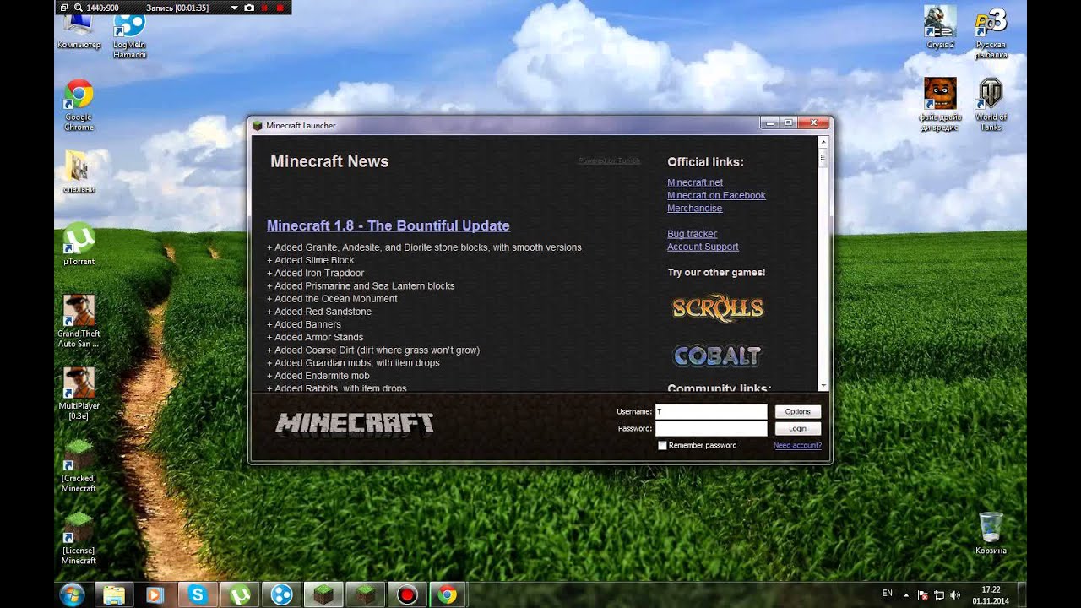
Task: Click the '+ Added Armor Stands' text line
Action: [x=315, y=337]
